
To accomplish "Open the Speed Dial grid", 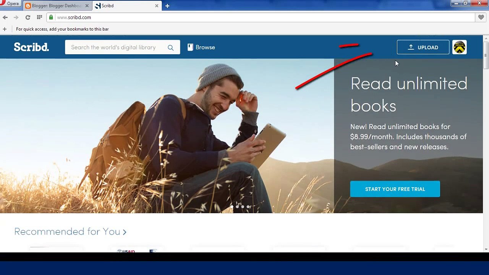I will point(39,17).
